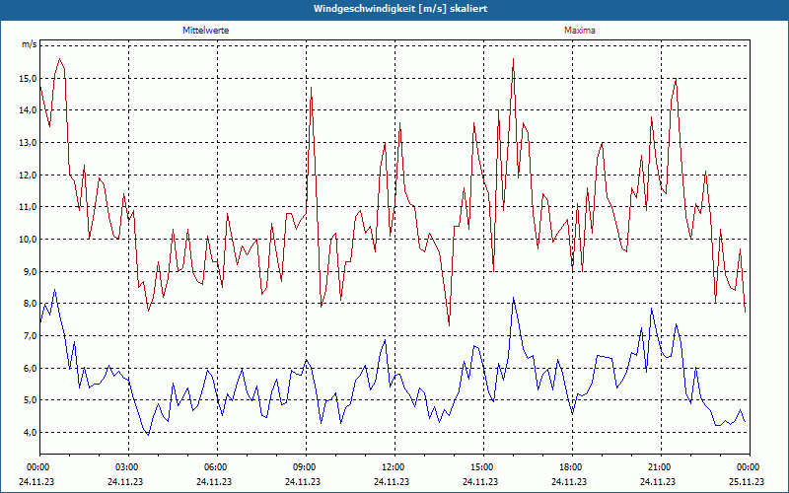Viewport: 789px width, 493px height.
Task: Click the 'm/s' unit label on y-axis
Action: click(30, 44)
